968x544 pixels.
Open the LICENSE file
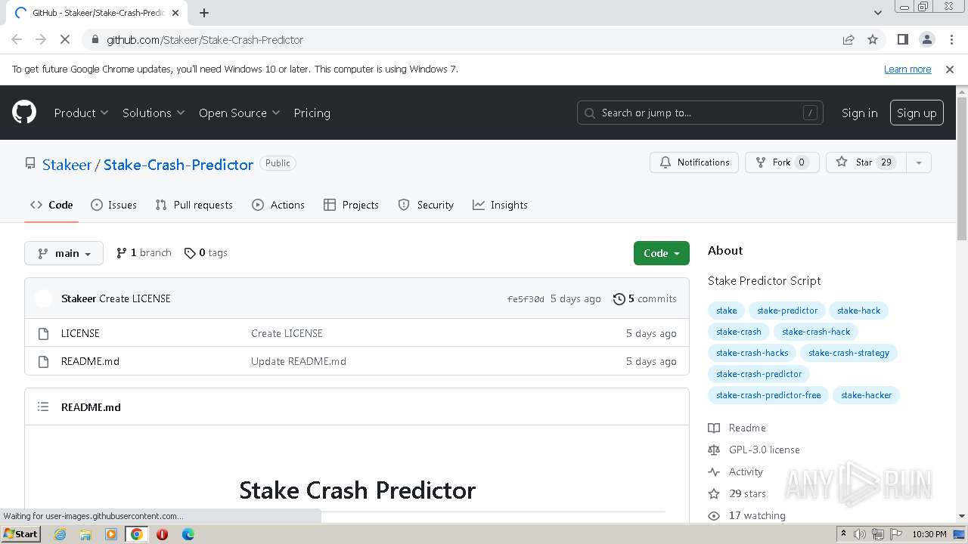[x=80, y=333]
